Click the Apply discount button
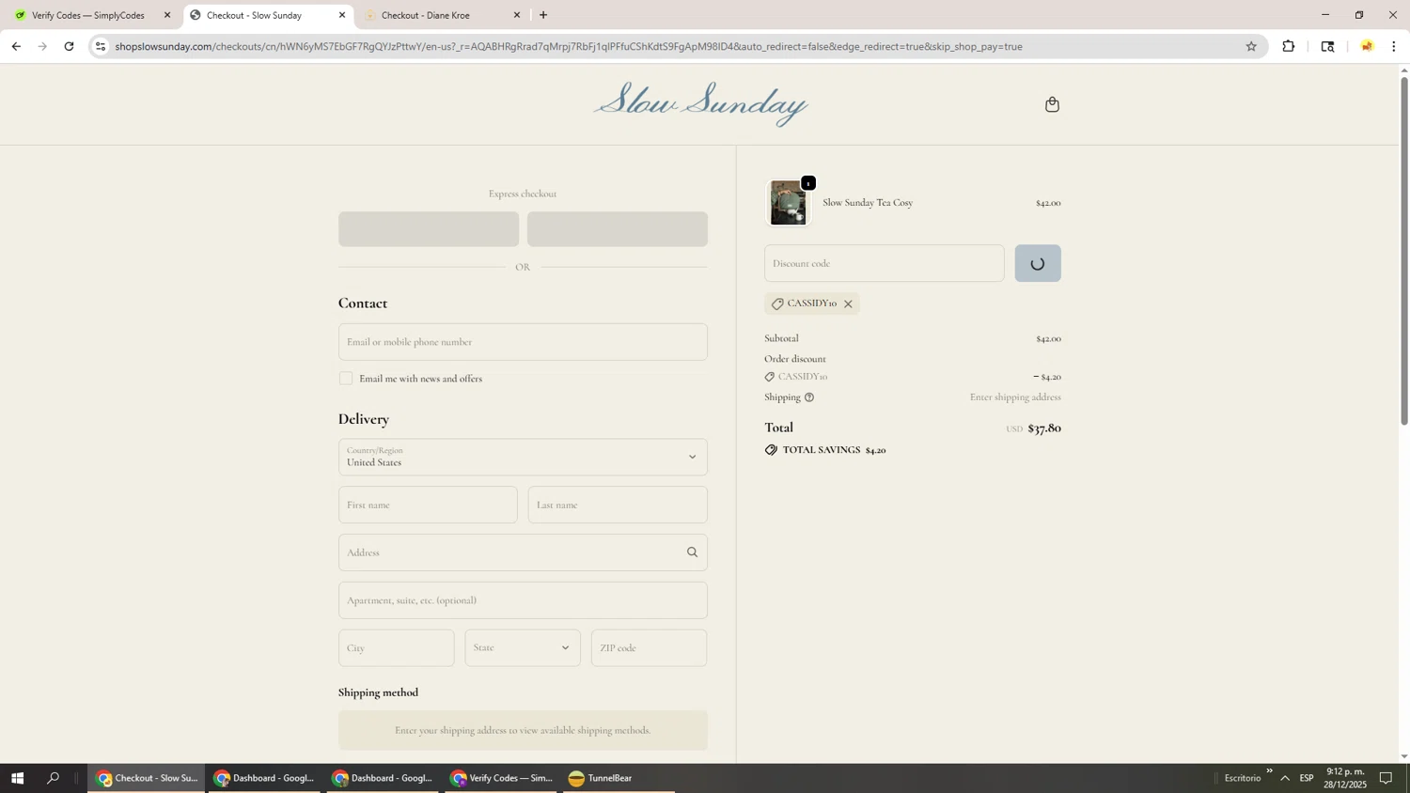 [1038, 264]
